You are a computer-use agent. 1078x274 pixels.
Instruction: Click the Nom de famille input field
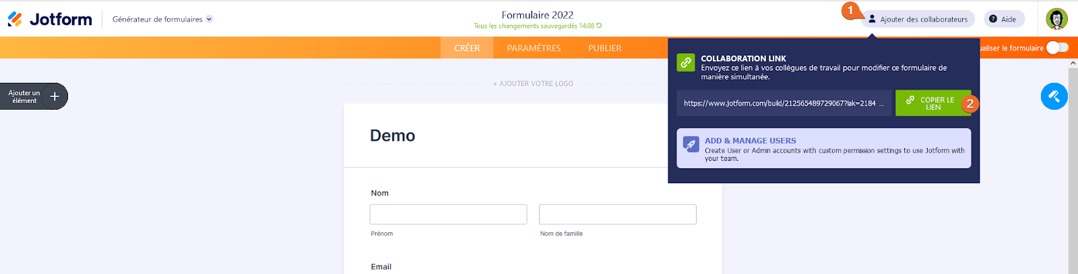click(617, 214)
